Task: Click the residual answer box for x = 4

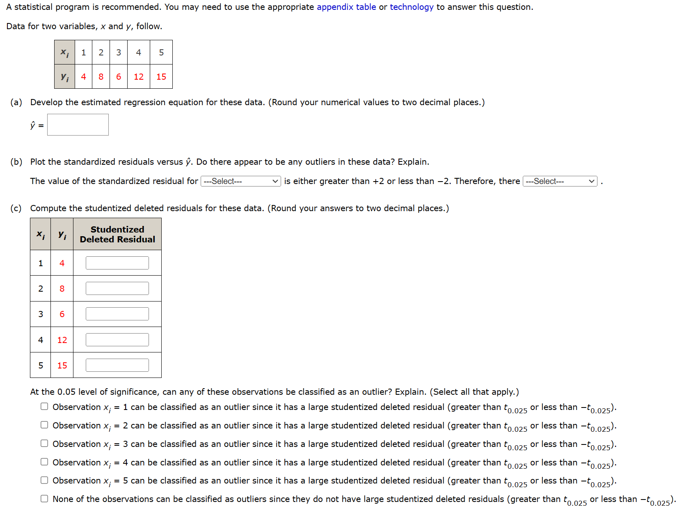Action: pyautogui.click(x=117, y=339)
